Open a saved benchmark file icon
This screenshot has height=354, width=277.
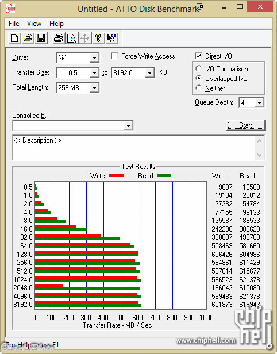(x=28, y=38)
